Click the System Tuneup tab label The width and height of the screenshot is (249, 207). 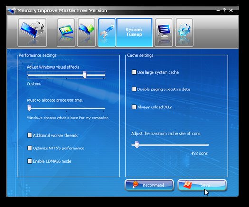[x=134, y=32]
